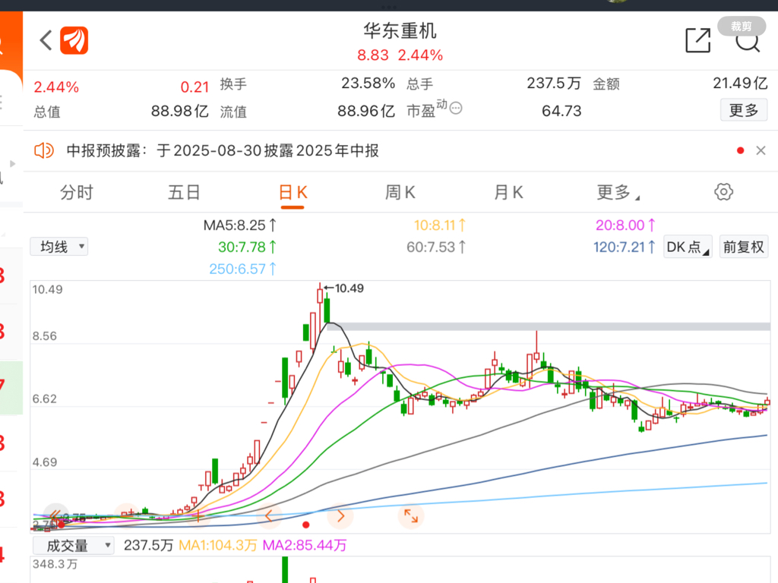Switch to the 月K tab
Screen dimensions: 778x583
pos(508,192)
